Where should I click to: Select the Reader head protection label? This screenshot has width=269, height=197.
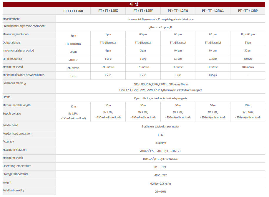[17, 133]
